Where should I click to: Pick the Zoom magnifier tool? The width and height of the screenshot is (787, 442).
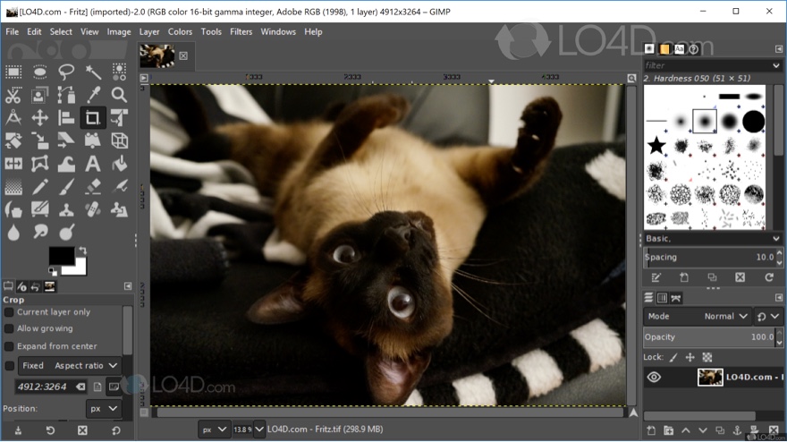tap(119, 95)
